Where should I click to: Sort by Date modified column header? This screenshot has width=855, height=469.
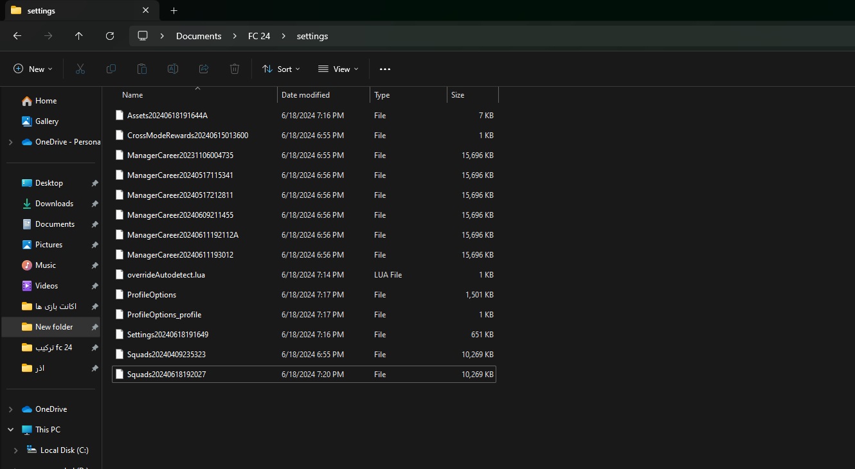(x=305, y=95)
